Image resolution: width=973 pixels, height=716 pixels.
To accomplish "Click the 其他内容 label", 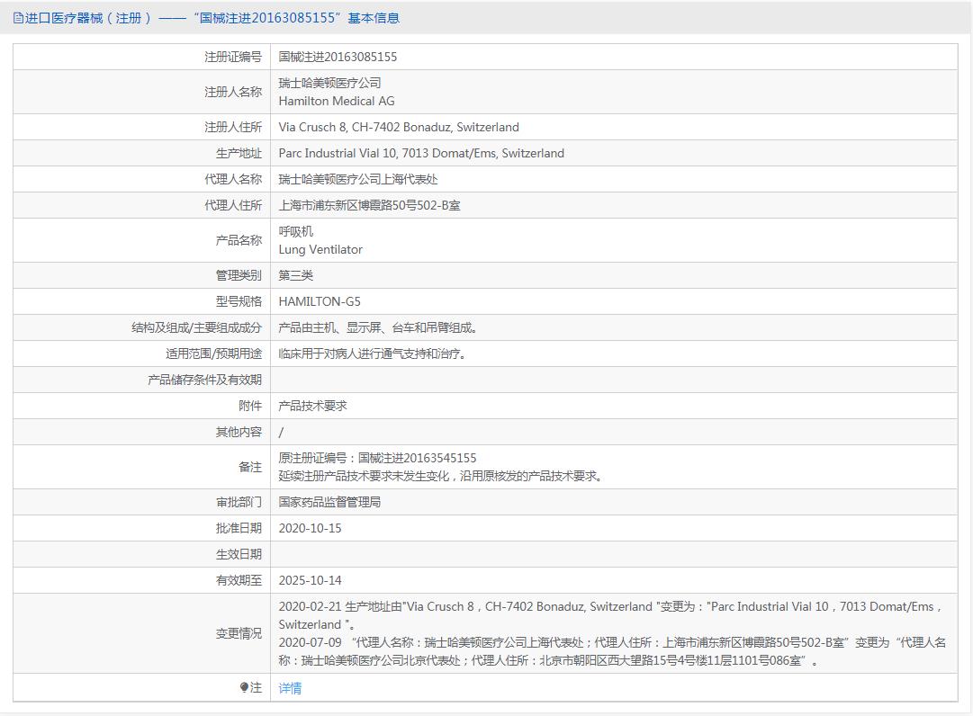I will tap(239, 432).
